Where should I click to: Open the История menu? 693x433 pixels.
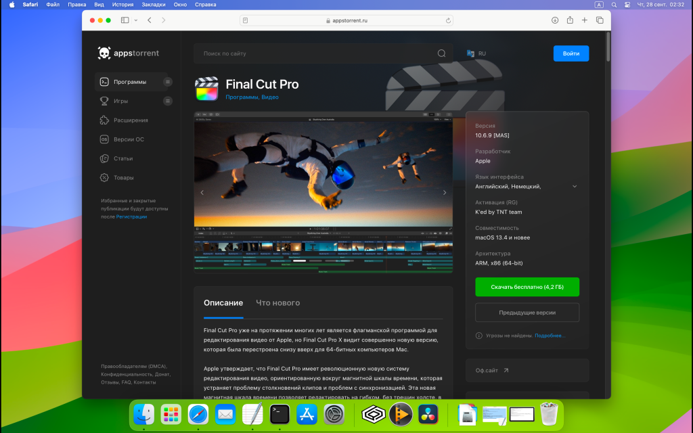tap(122, 5)
